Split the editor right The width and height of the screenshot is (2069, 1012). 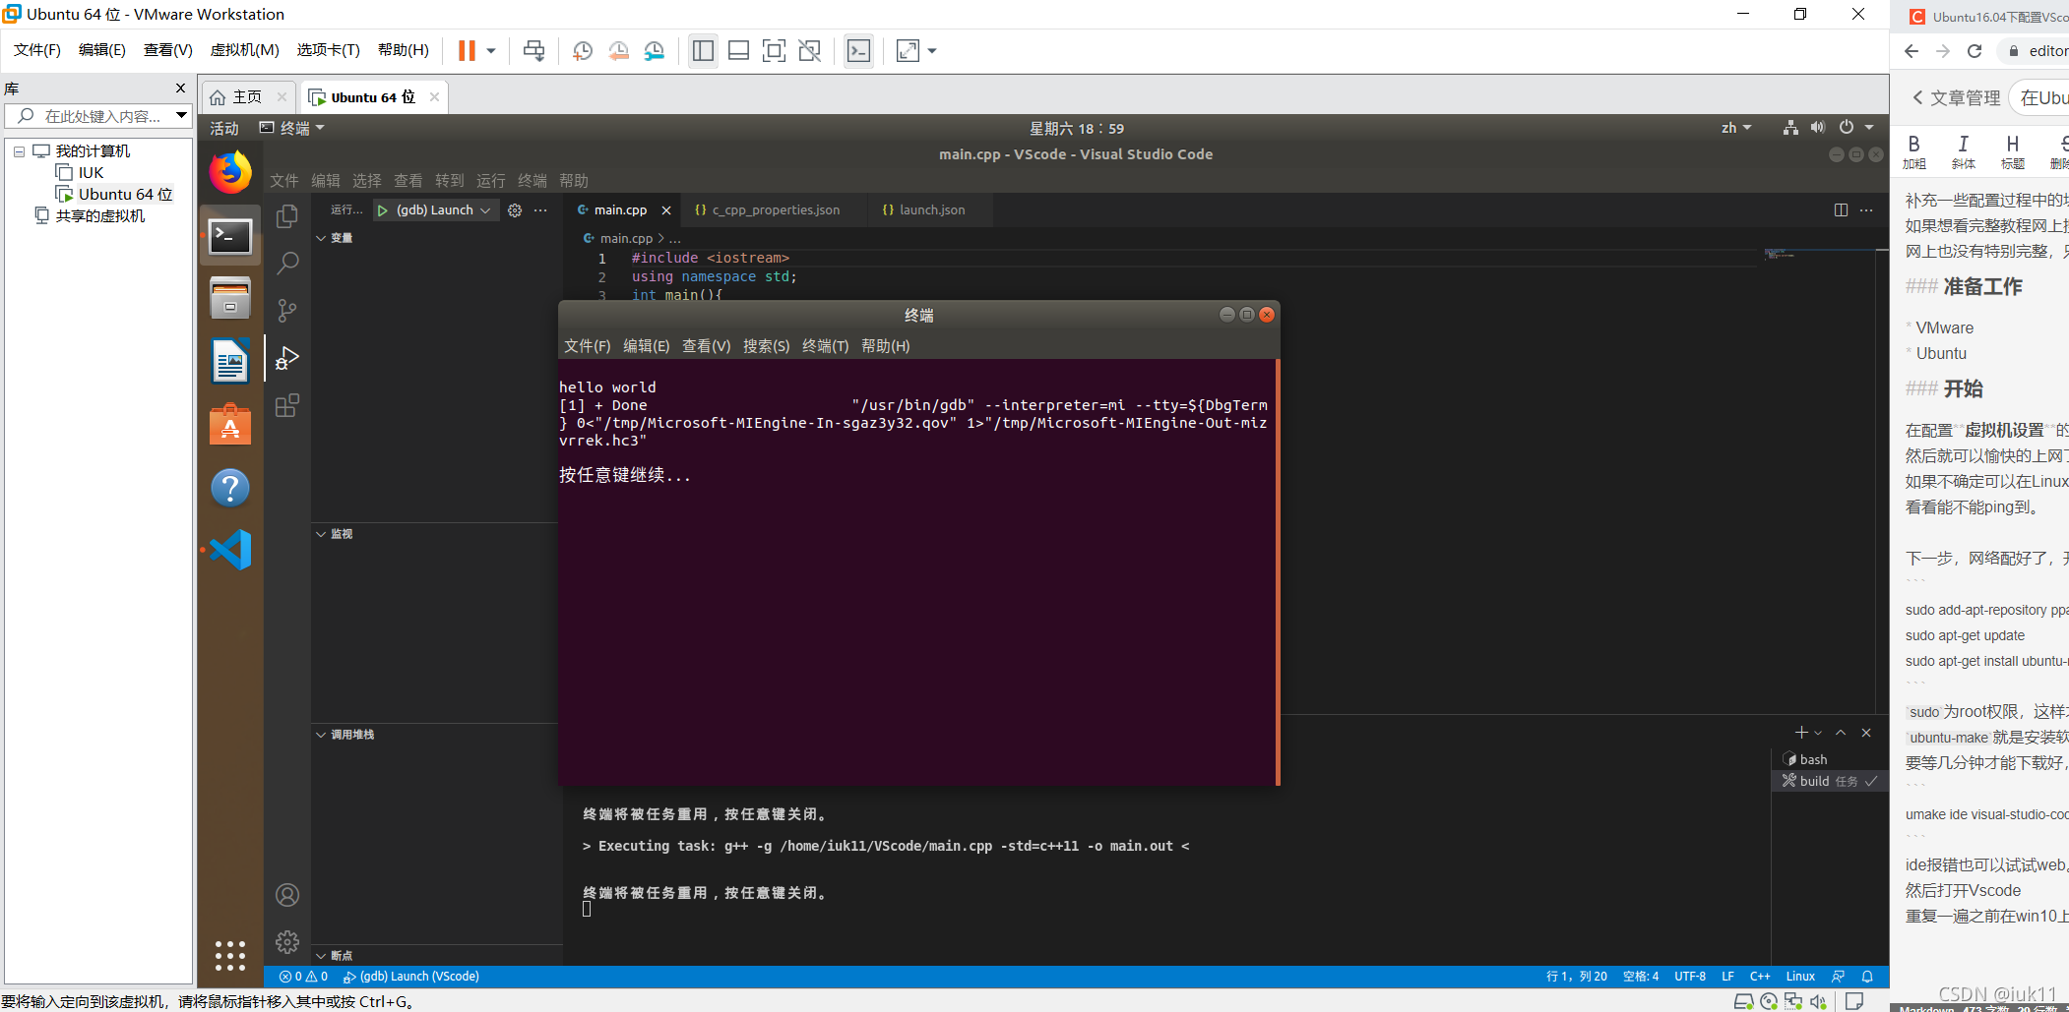[x=1841, y=210]
